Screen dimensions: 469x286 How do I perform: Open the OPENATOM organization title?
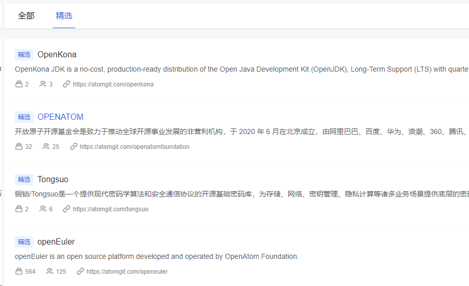60,117
